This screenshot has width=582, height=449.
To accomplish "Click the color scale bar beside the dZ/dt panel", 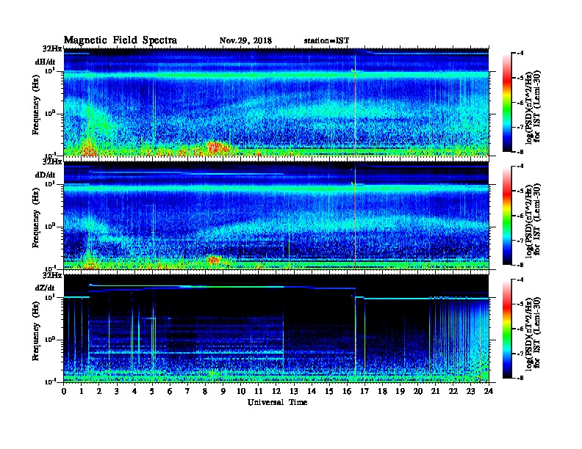I will (x=507, y=329).
